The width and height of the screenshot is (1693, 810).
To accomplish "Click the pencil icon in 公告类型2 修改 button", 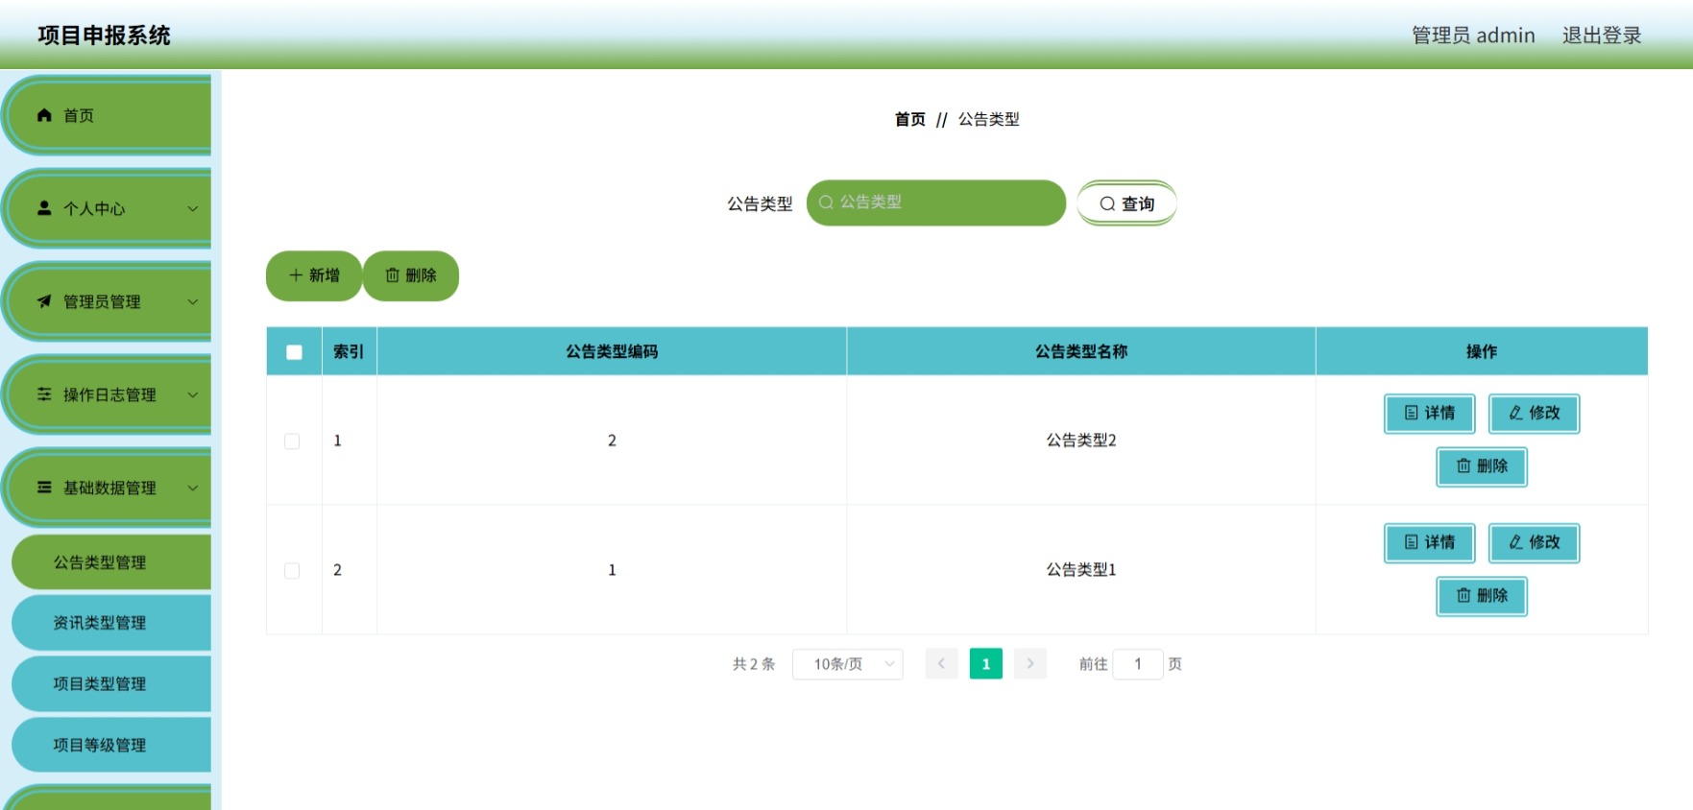I will (x=1516, y=413).
